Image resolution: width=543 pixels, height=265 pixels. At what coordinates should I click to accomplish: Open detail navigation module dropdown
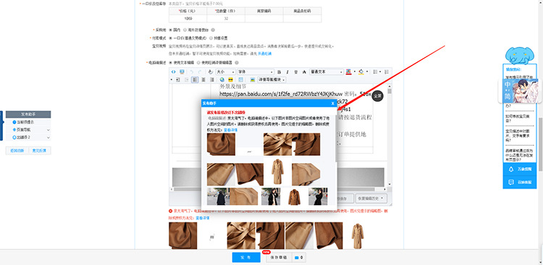click(271, 80)
